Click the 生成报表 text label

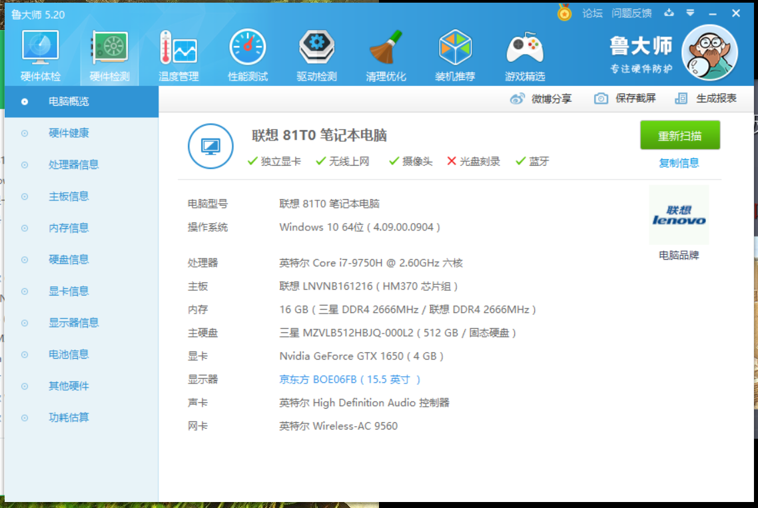coord(716,98)
